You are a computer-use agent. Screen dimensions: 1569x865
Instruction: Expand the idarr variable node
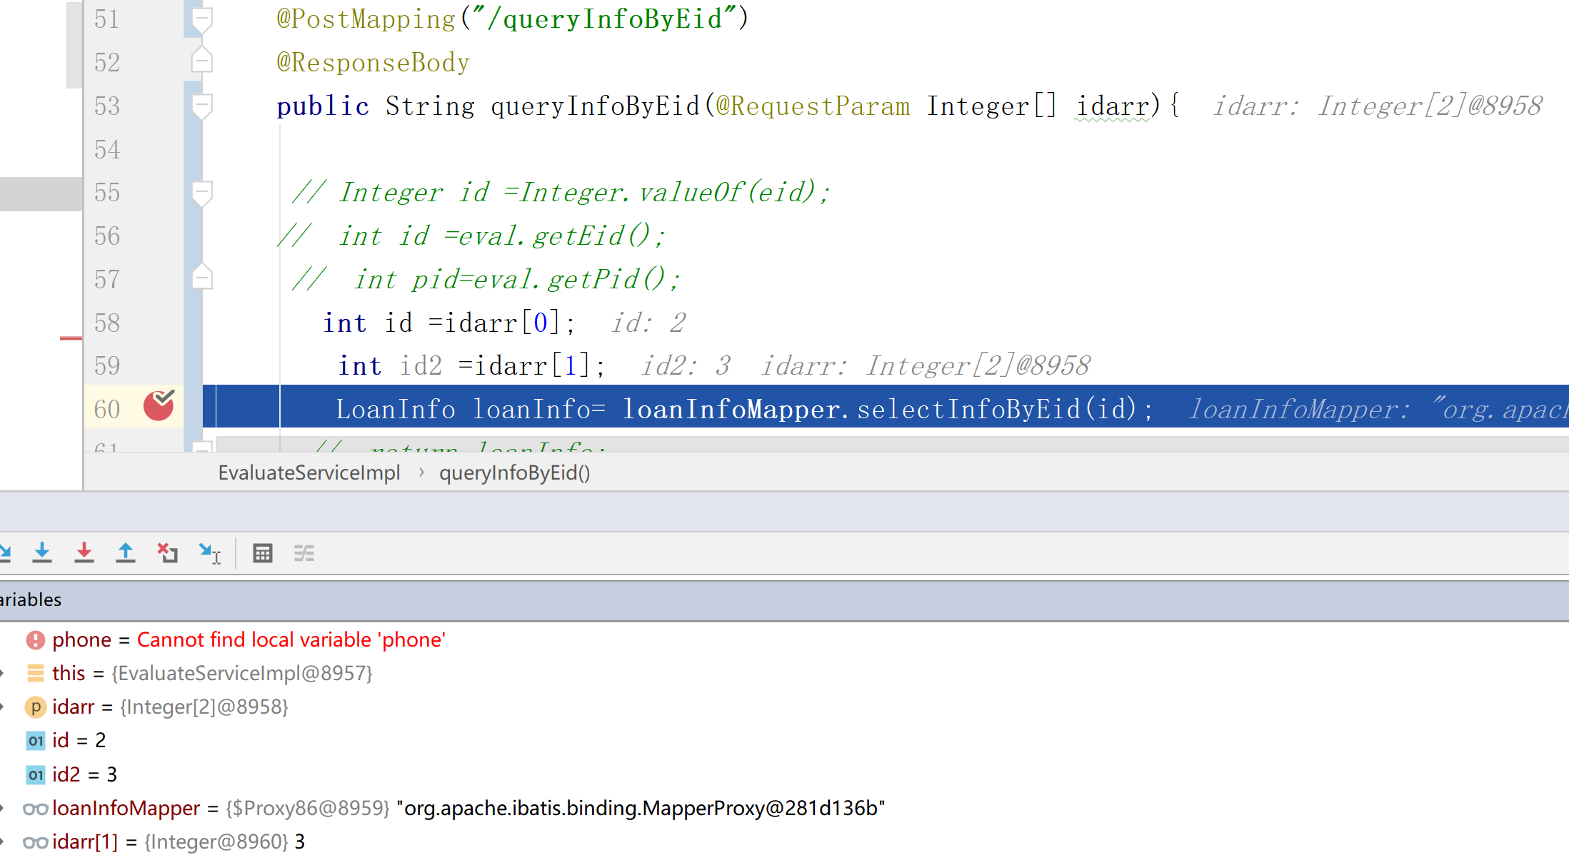tap(3, 707)
